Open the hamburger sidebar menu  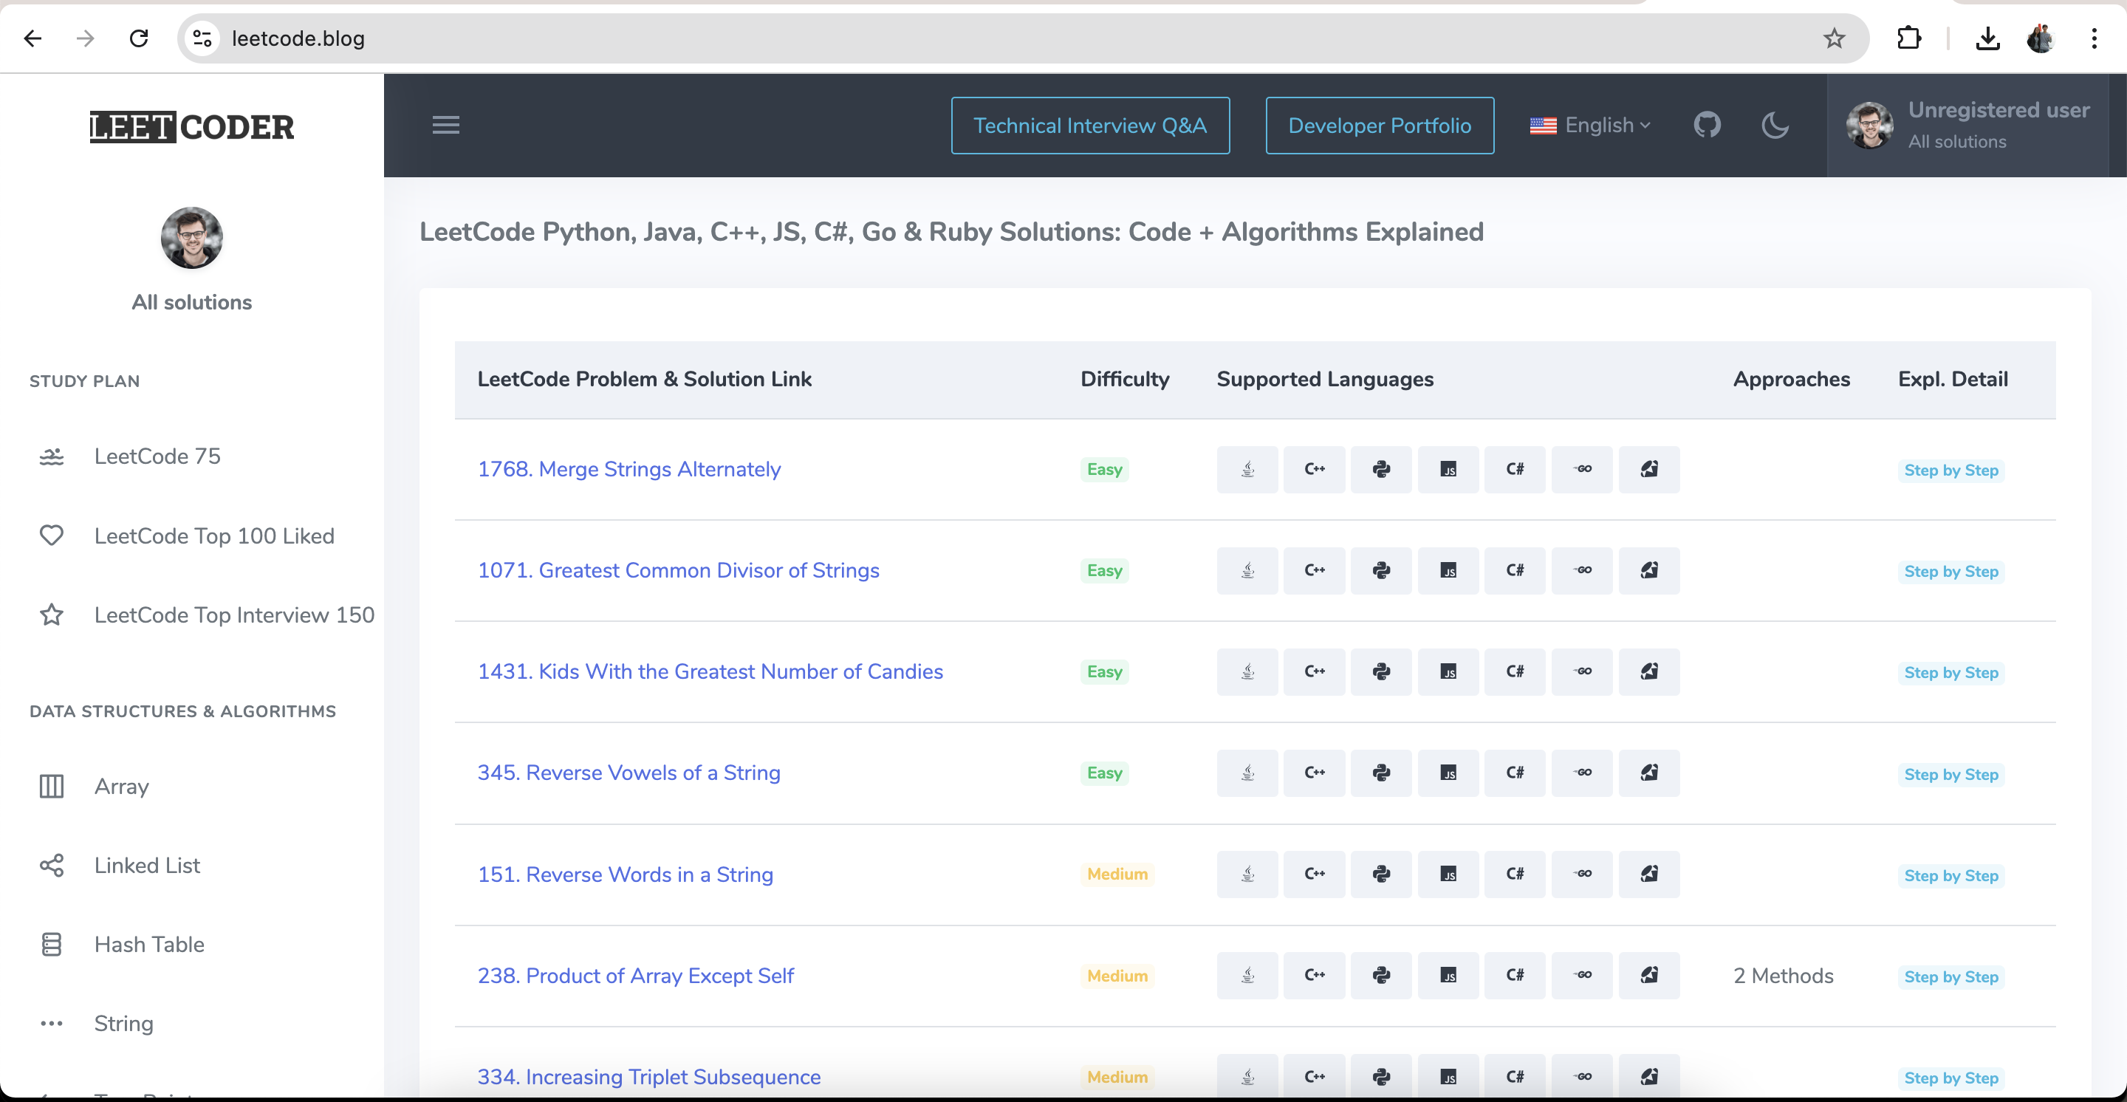click(446, 126)
